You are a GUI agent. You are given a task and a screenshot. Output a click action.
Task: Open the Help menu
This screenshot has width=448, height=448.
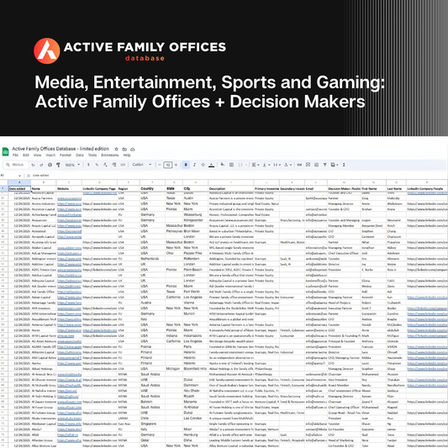[127, 155]
